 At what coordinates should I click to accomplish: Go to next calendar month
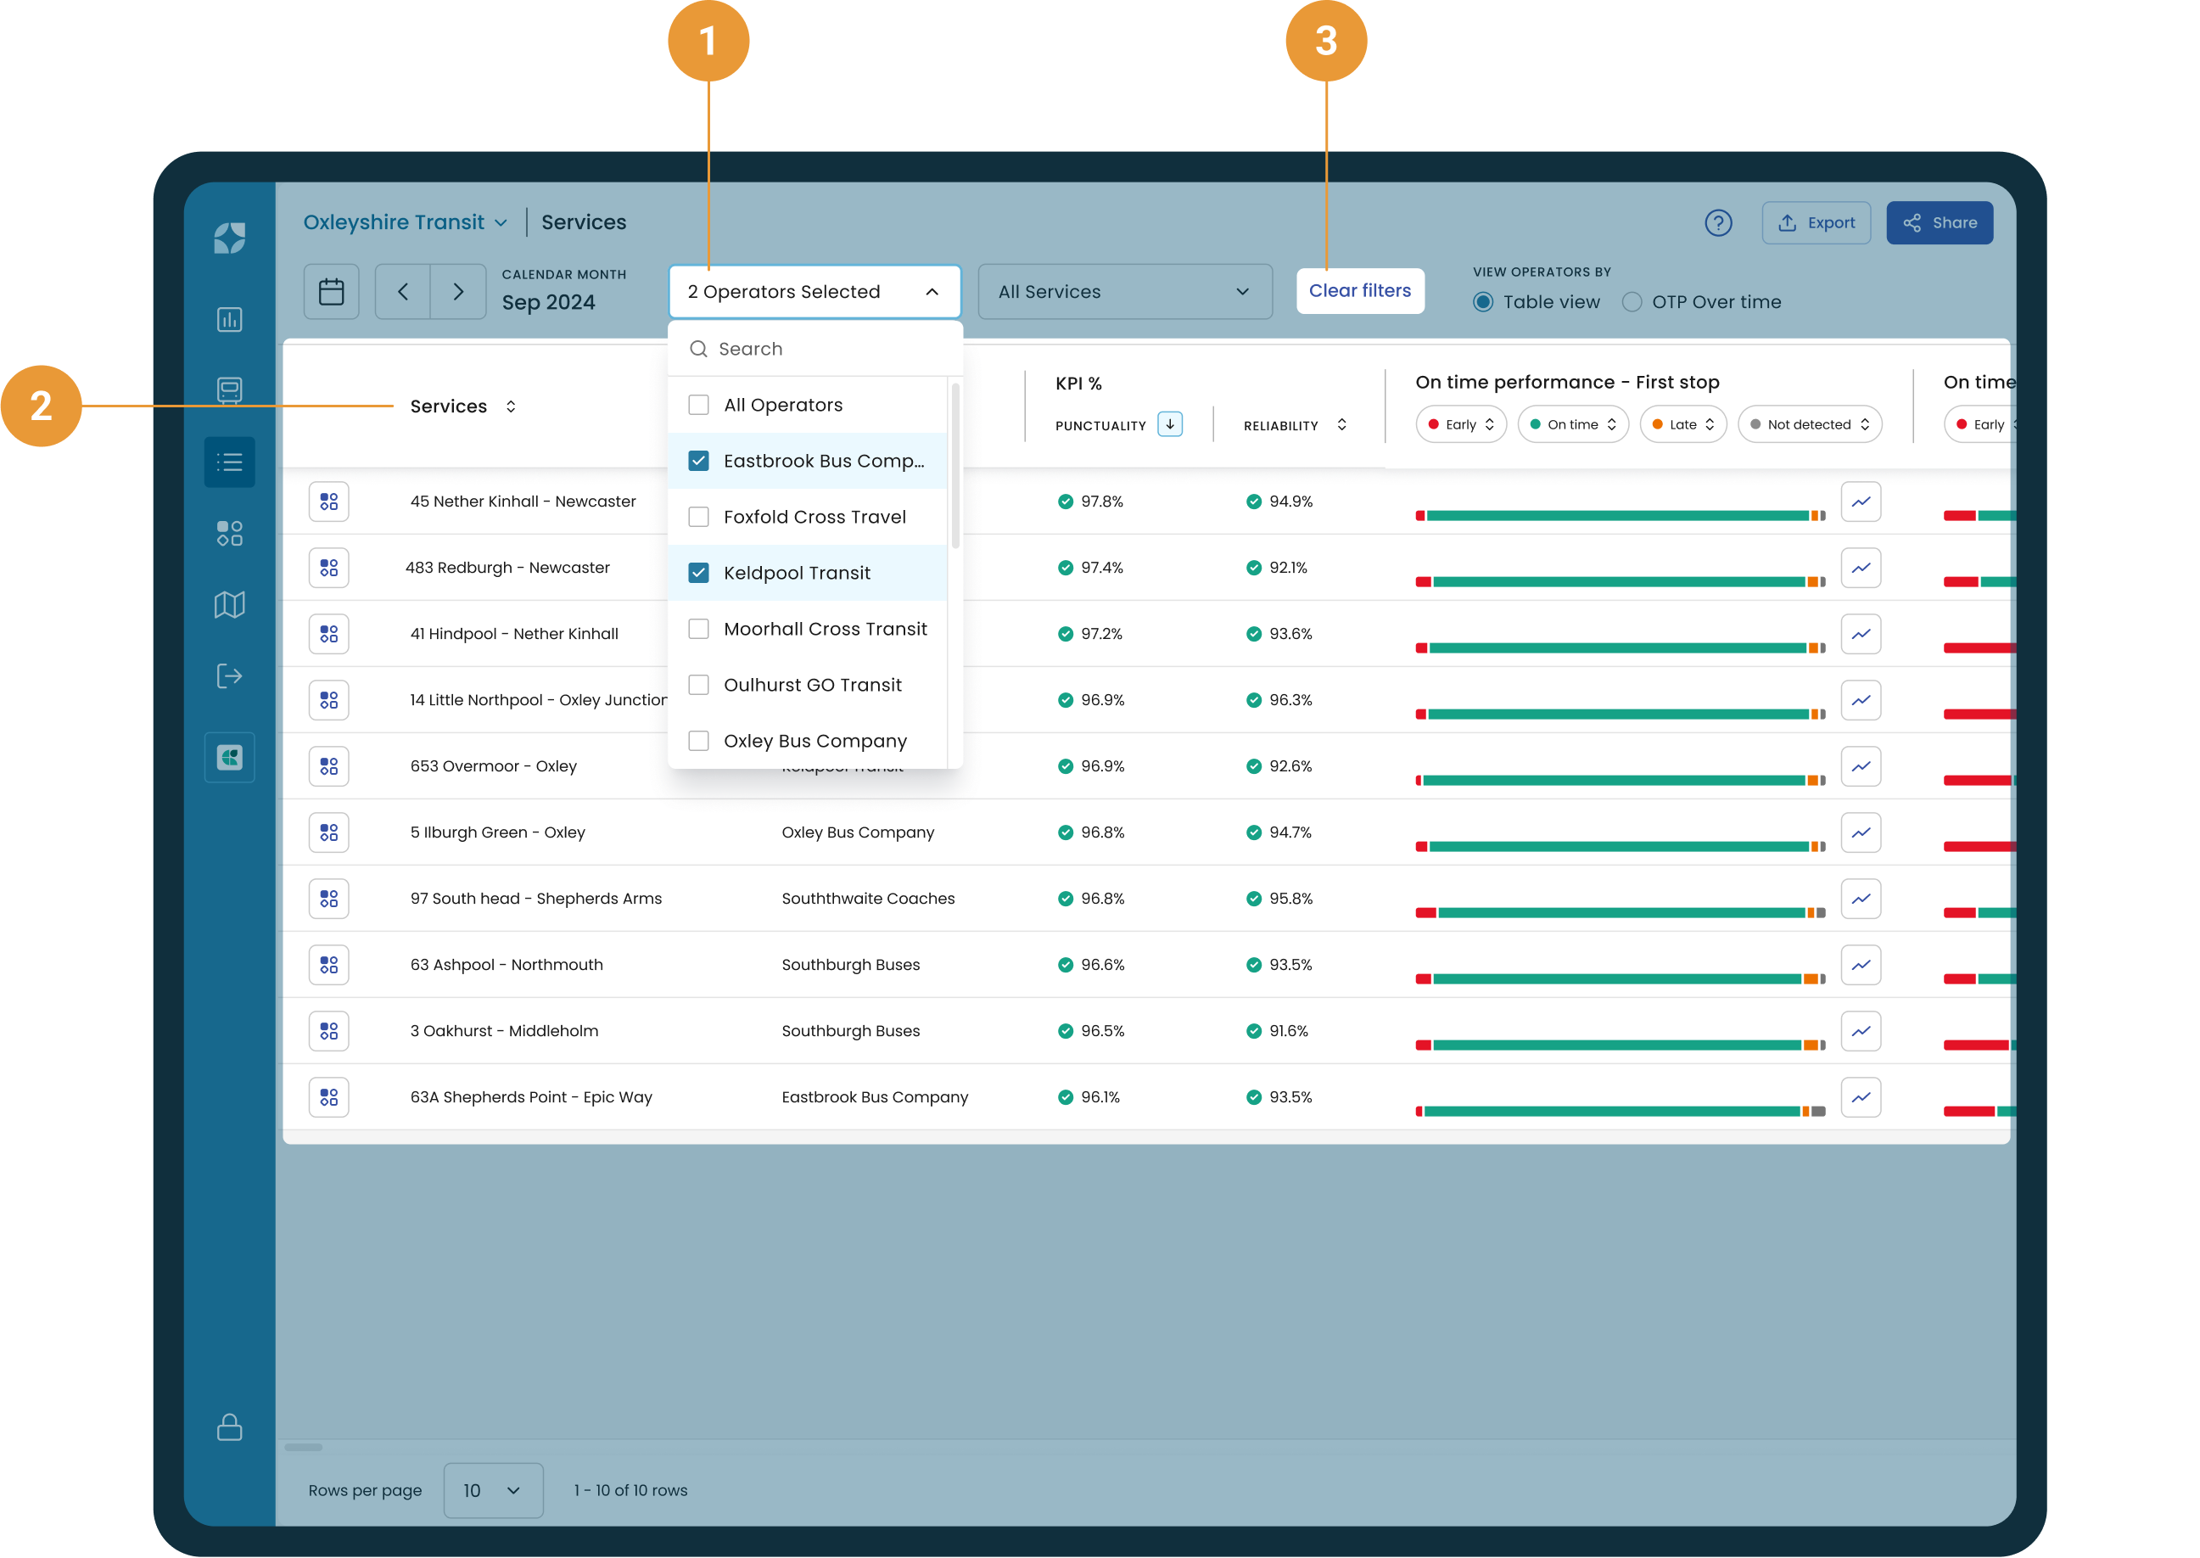[458, 292]
